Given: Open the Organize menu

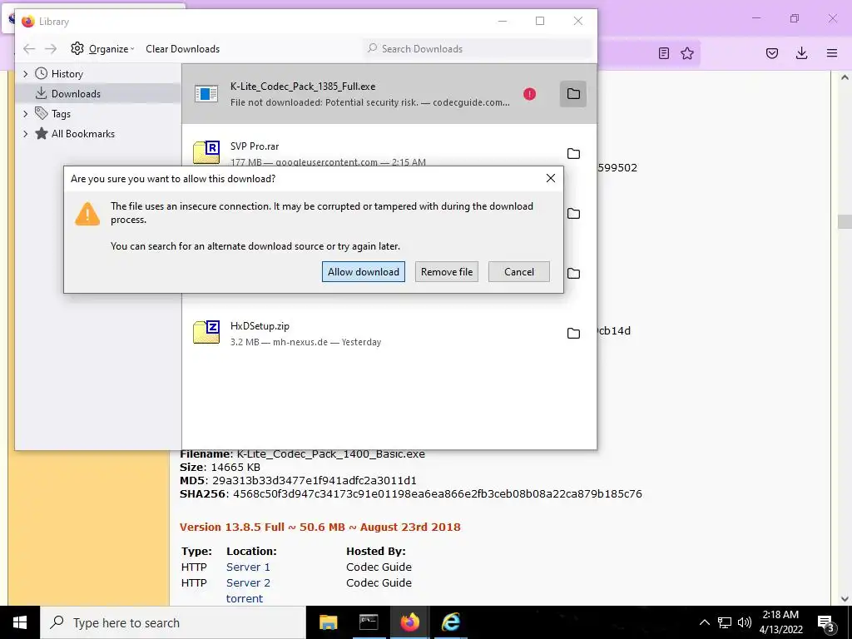Looking at the screenshot, I should point(102,49).
